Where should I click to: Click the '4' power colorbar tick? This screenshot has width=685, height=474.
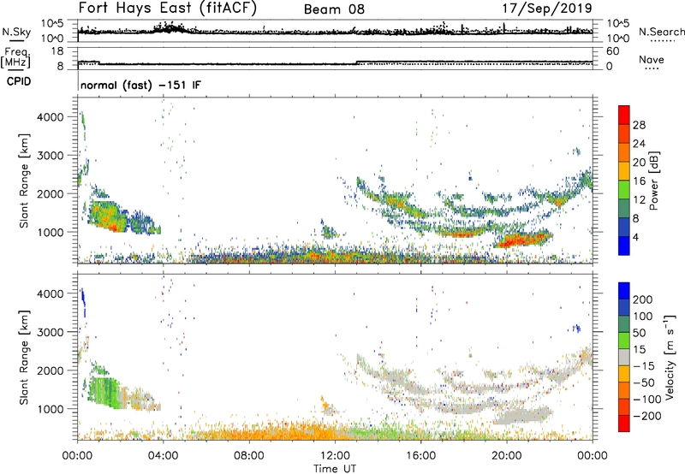point(636,237)
